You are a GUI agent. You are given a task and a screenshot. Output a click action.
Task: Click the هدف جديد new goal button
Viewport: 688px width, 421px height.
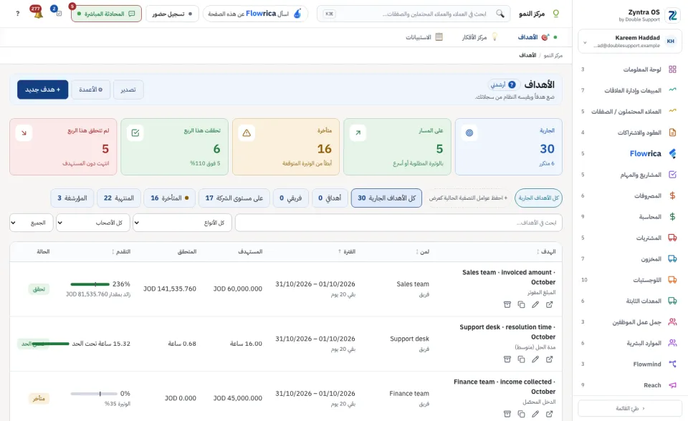pos(42,89)
